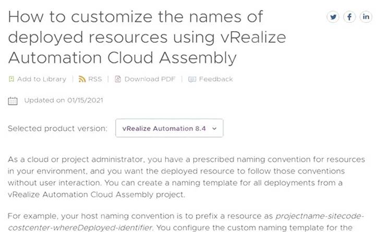Share article on LinkedIn

tap(366, 17)
